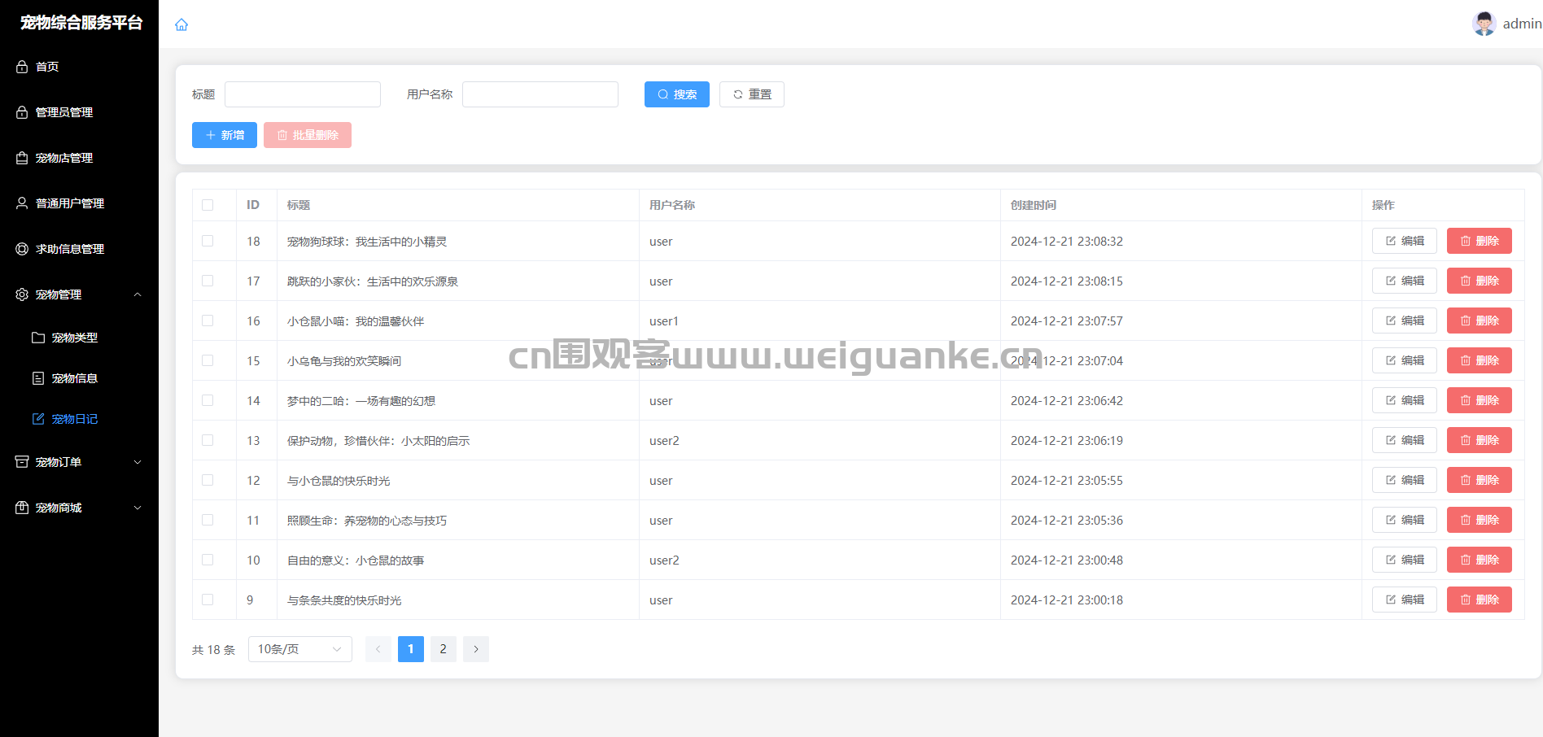Go to the next page using the arrow
1543x737 pixels.
point(476,649)
